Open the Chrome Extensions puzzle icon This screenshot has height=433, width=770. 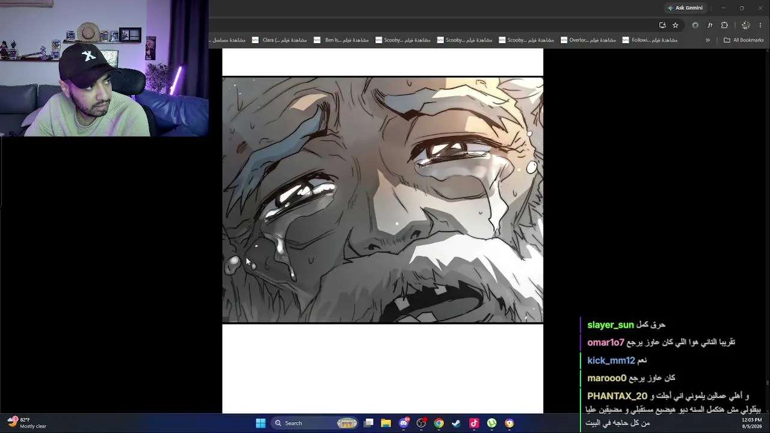coord(724,25)
